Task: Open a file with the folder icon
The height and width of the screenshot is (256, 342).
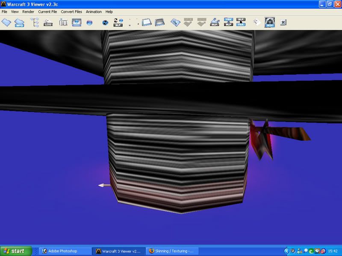Action: click(x=6, y=22)
